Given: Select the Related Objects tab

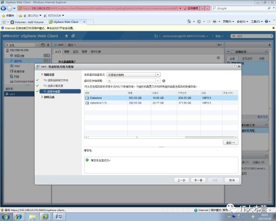Looking at the screenshot, I should [96, 52].
